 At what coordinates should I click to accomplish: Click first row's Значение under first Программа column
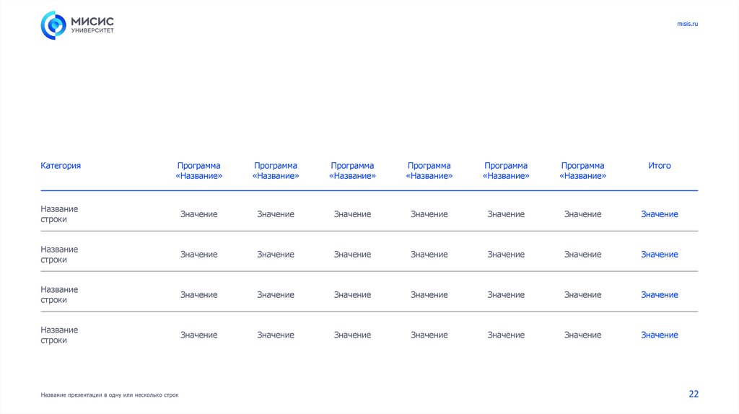[198, 214]
